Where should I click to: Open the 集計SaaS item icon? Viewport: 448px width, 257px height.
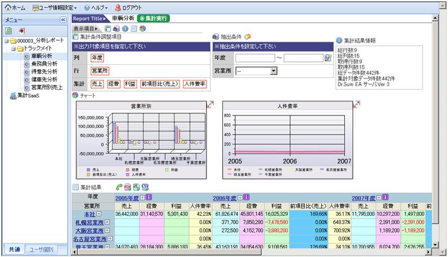coord(13,96)
